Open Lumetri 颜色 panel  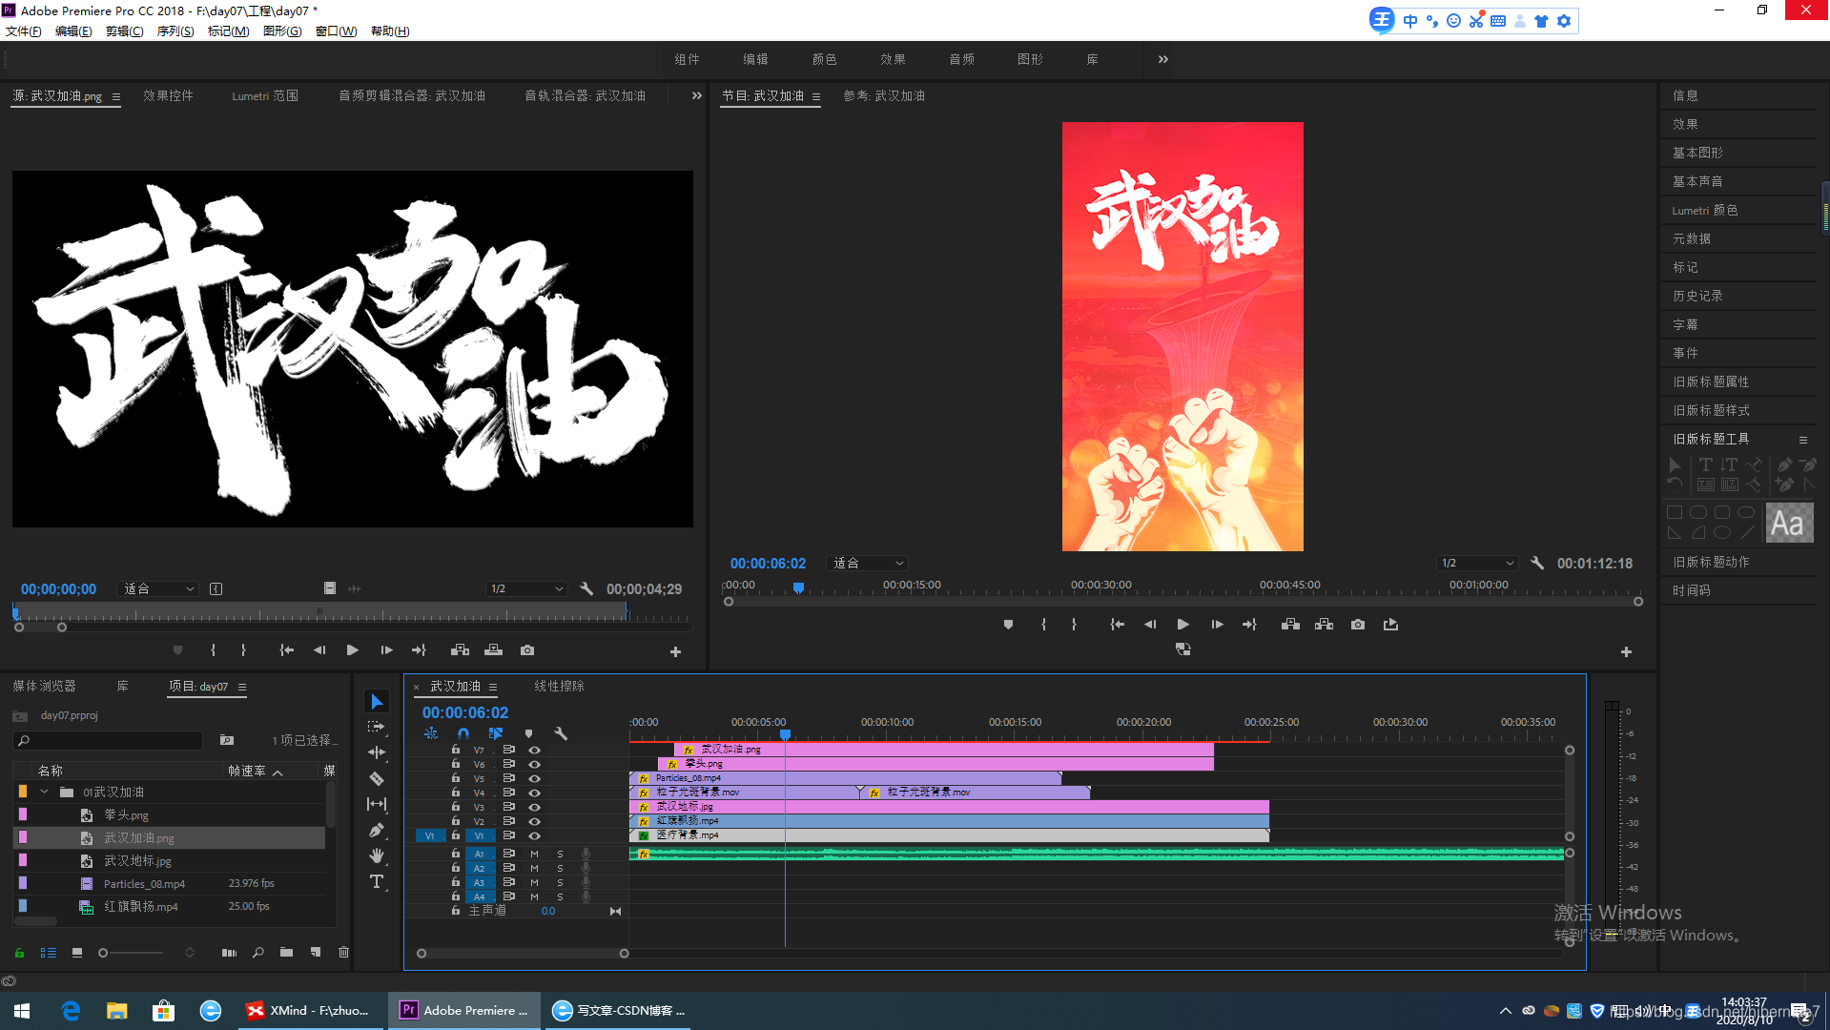click(1705, 210)
